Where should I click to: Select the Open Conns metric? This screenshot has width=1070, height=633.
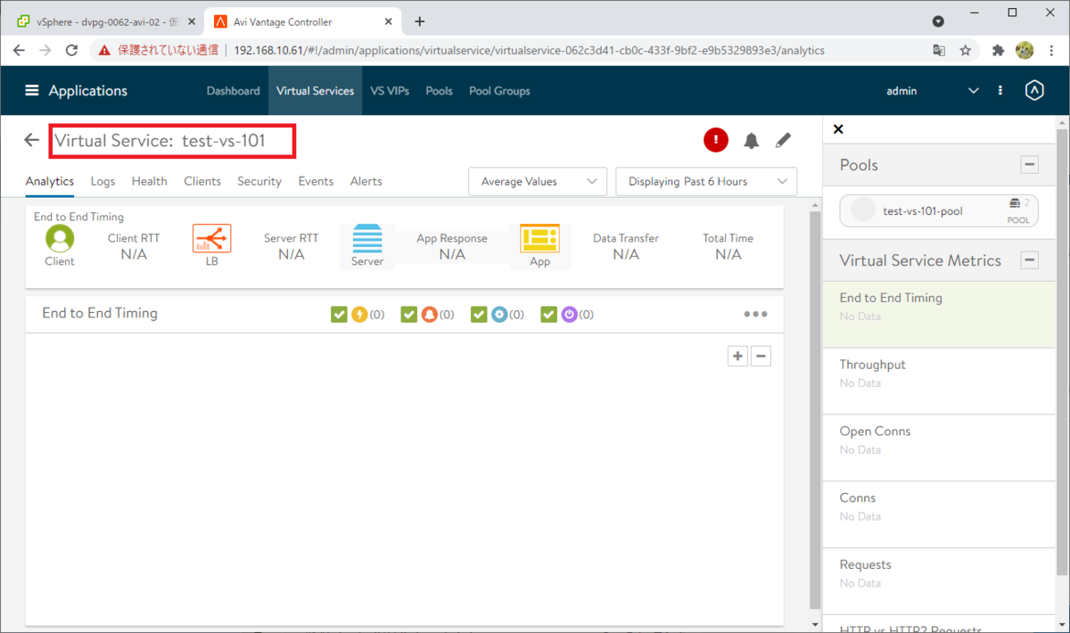[938, 448]
